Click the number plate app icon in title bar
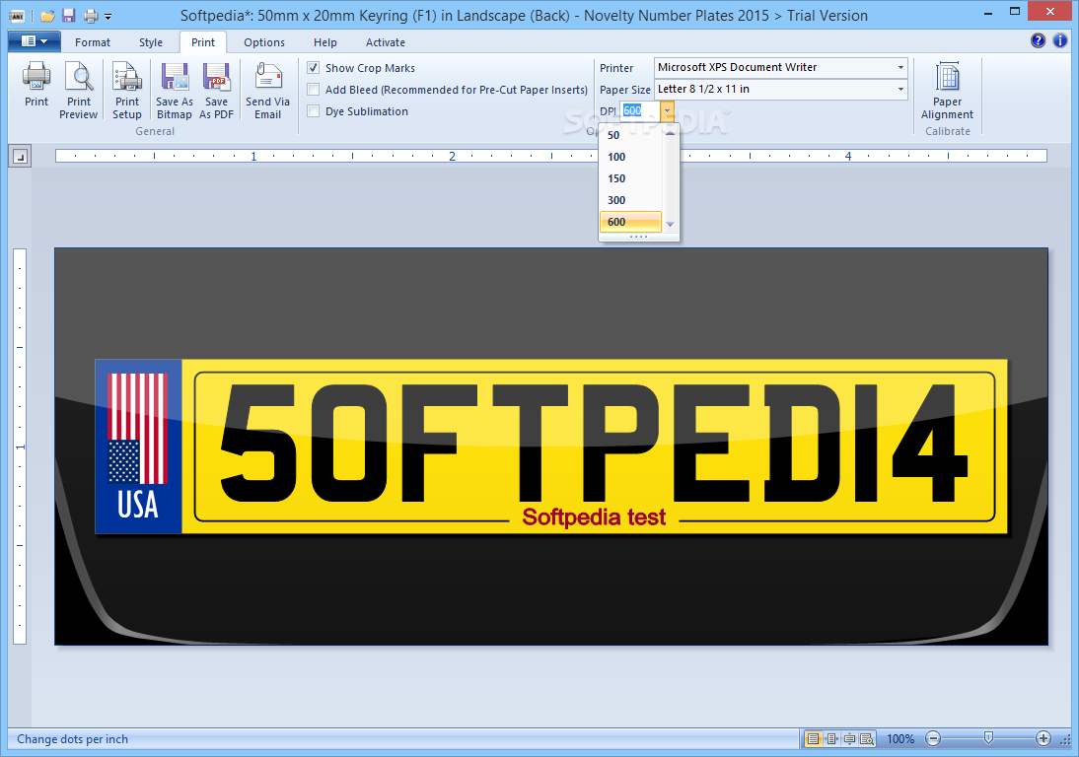The image size is (1079, 757). [17, 15]
